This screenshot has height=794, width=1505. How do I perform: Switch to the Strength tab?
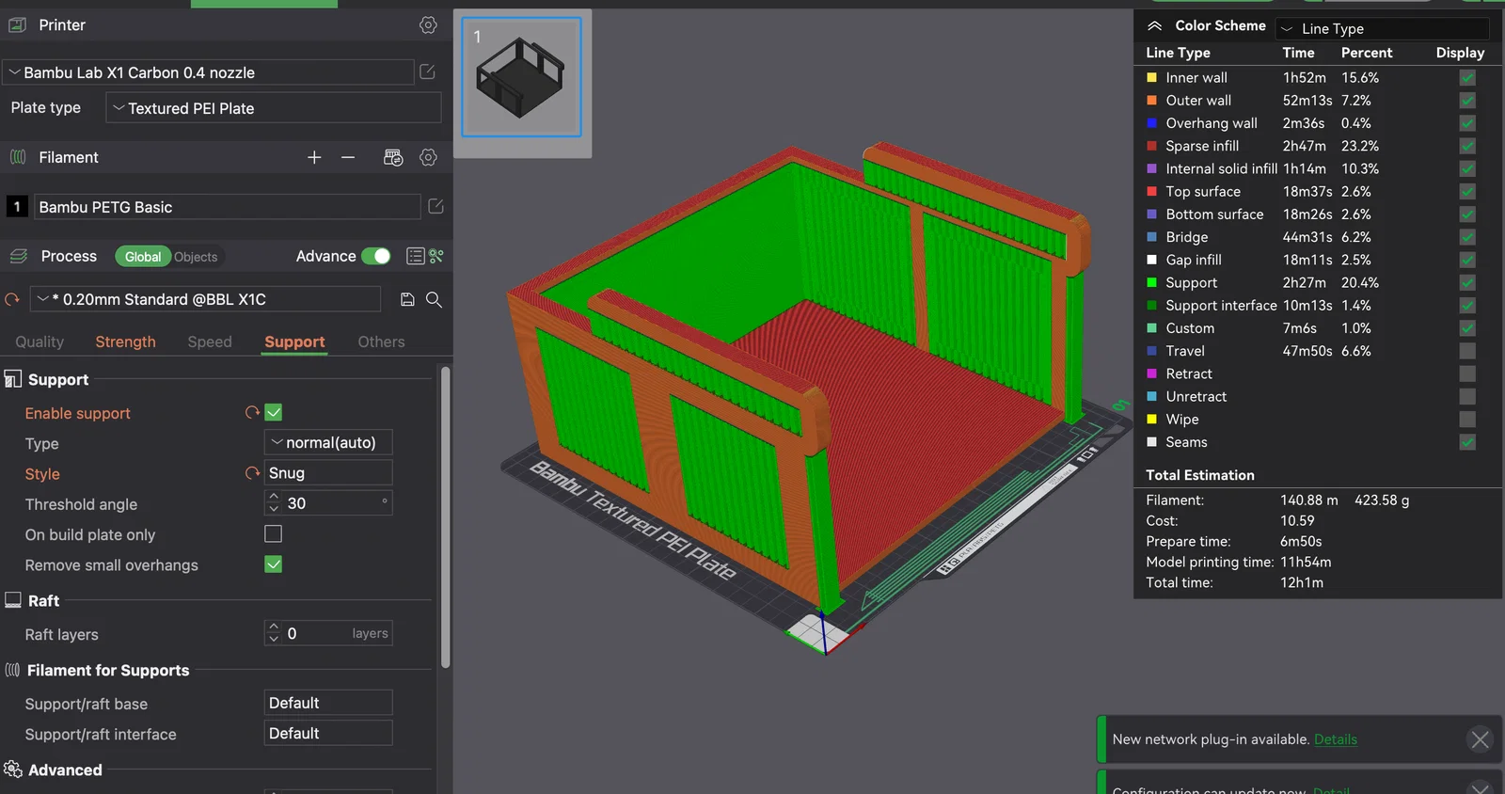click(125, 341)
